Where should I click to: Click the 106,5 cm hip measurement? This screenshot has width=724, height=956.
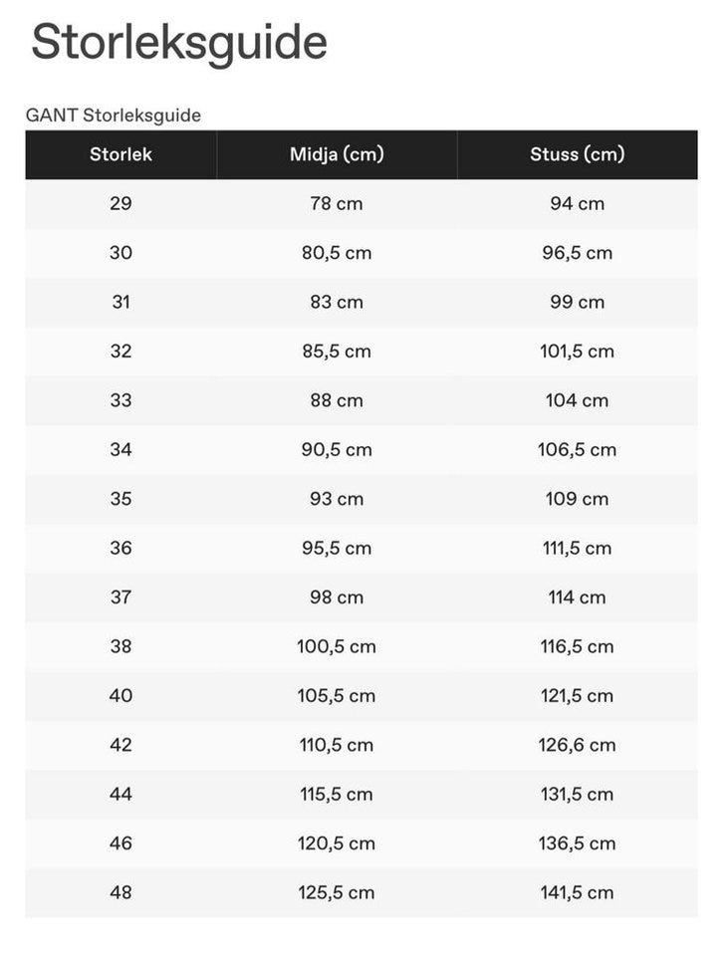577,450
